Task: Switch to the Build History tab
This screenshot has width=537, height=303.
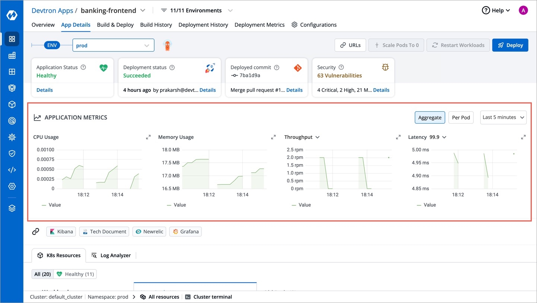Action: (156, 25)
